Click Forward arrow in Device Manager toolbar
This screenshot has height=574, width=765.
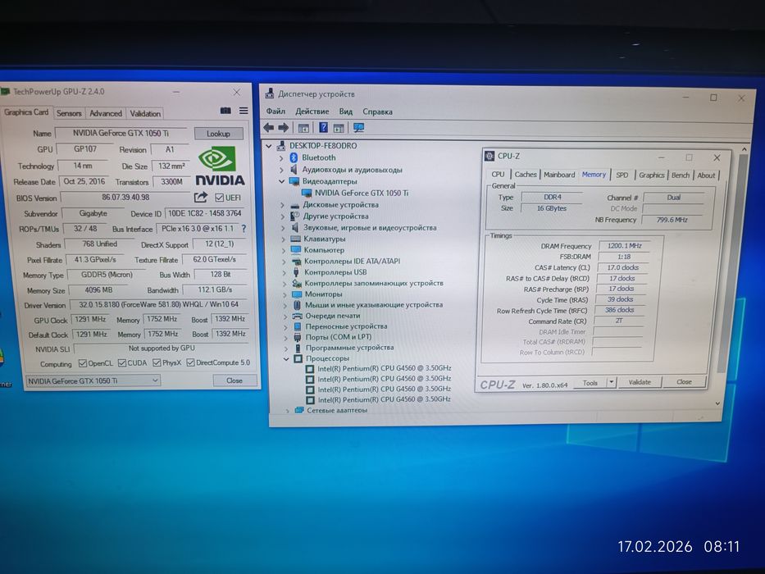click(284, 128)
